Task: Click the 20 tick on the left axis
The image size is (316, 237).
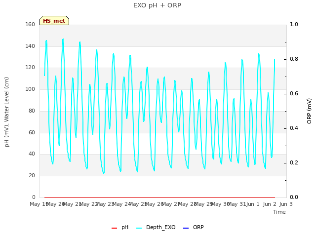Action: click(32, 176)
